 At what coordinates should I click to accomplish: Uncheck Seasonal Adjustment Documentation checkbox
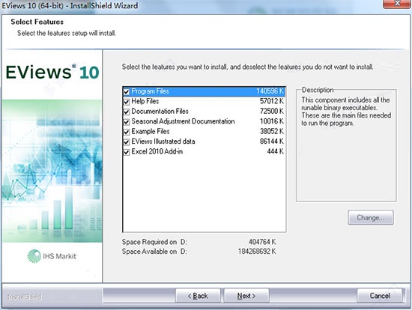coord(127,122)
